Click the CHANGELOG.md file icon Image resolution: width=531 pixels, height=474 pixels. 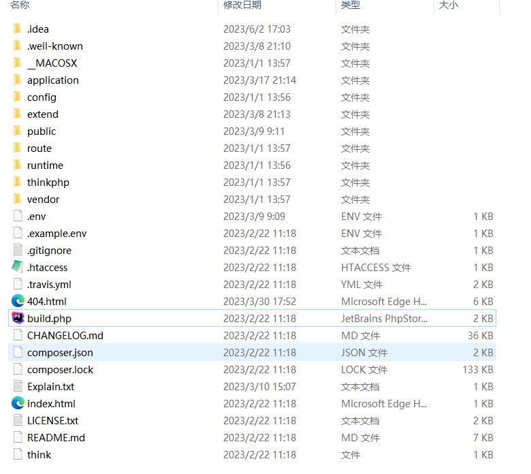18,335
